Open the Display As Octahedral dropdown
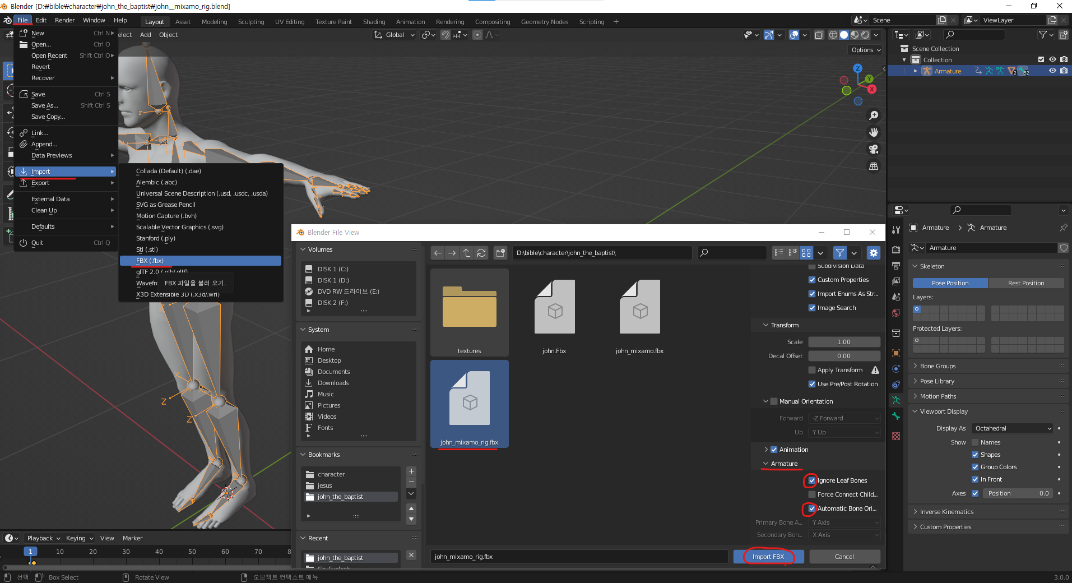The height and width of the screenshot is (583, 1072). 1013,428
